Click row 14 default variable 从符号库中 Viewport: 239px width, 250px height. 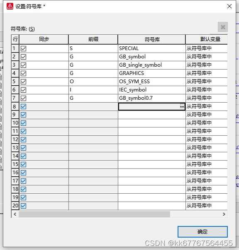point(207,156)
